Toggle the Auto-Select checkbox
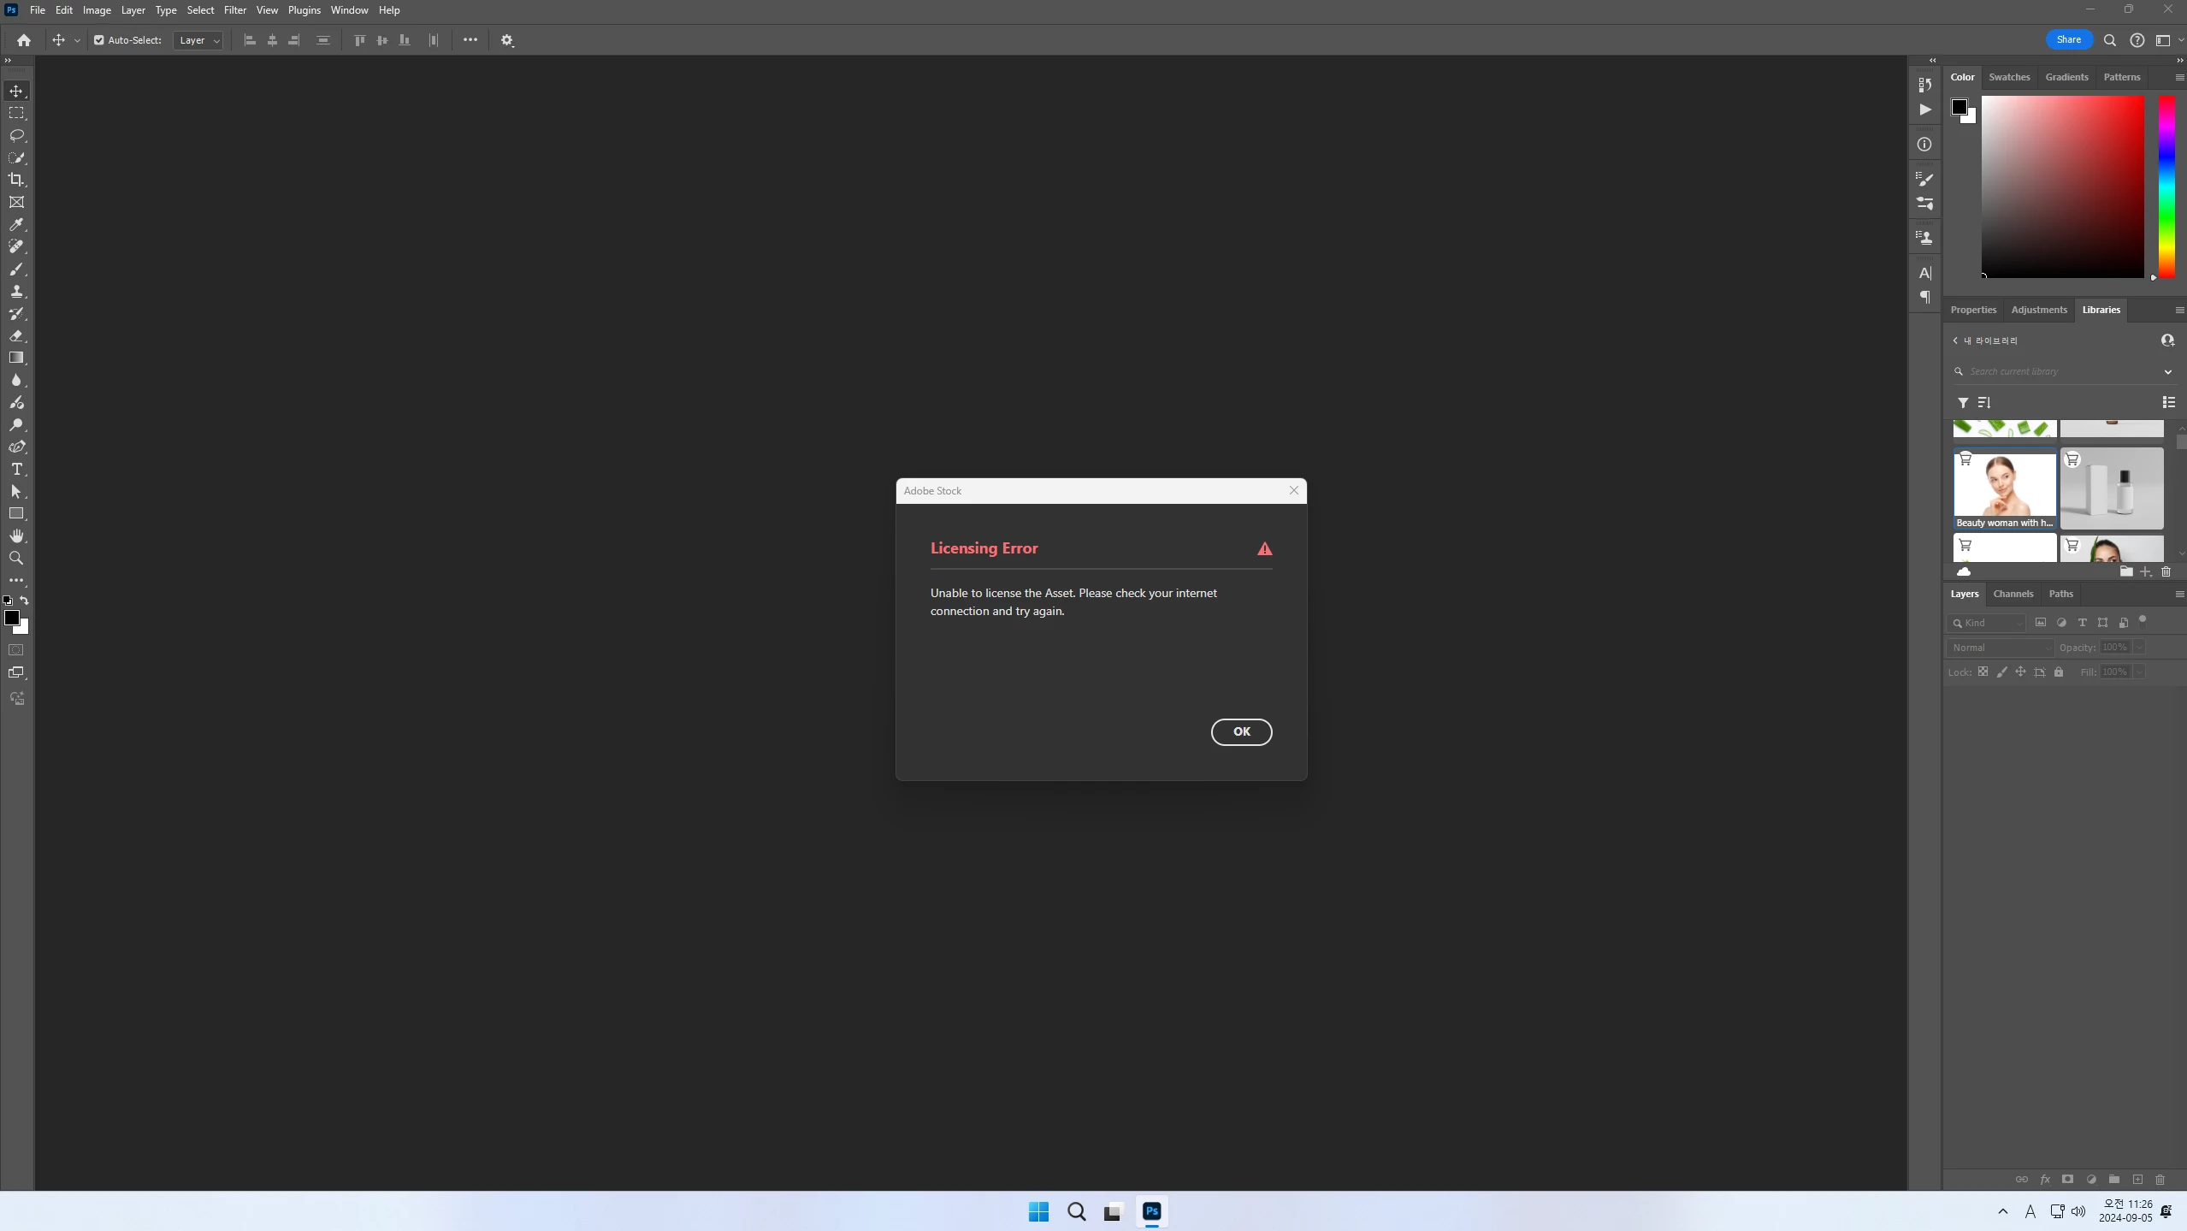Viewport: 2187px width, 1231px height. pyautogui.click(x=99, y=40)
